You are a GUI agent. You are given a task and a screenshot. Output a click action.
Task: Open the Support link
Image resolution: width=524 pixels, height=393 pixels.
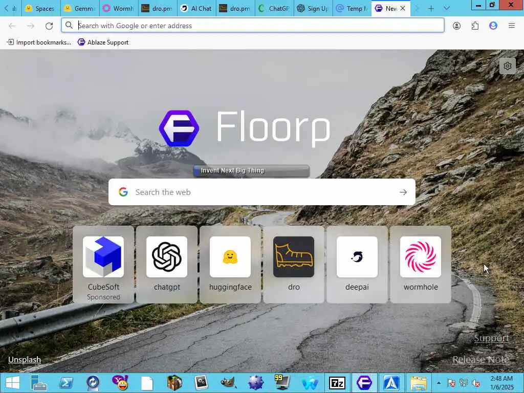coord(491,338)
